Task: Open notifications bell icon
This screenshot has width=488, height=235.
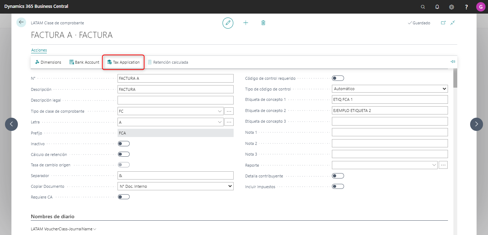Action: click(437, 7)
